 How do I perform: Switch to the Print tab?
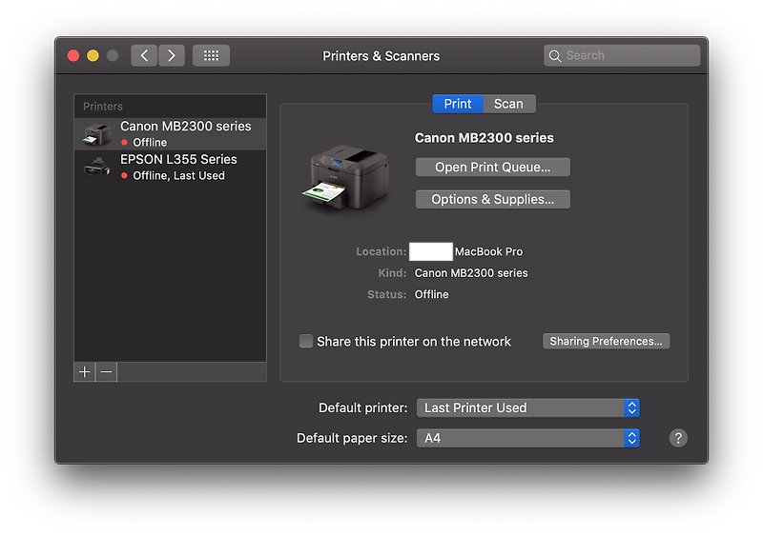tap(458, 104)
